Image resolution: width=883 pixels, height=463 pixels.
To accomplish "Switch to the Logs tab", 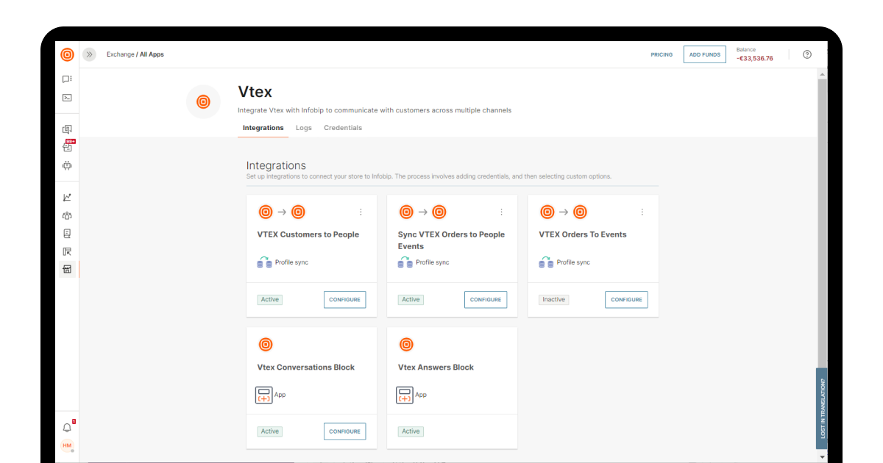I will 304,128.
